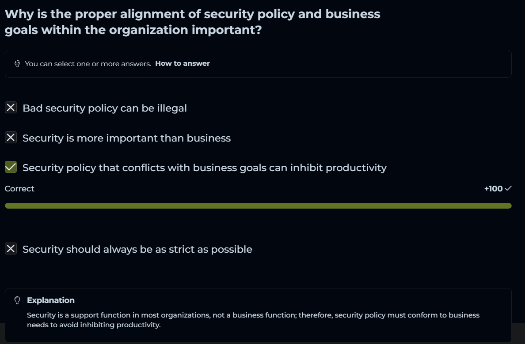The height and width of the screenshot is (344, 525).
Task: Click the hint icon beside 'You can select'
Action: 17,64
